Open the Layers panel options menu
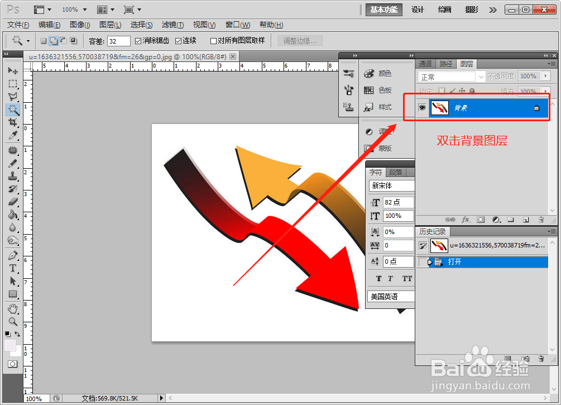The image size is (561, 405). [552, 64]
